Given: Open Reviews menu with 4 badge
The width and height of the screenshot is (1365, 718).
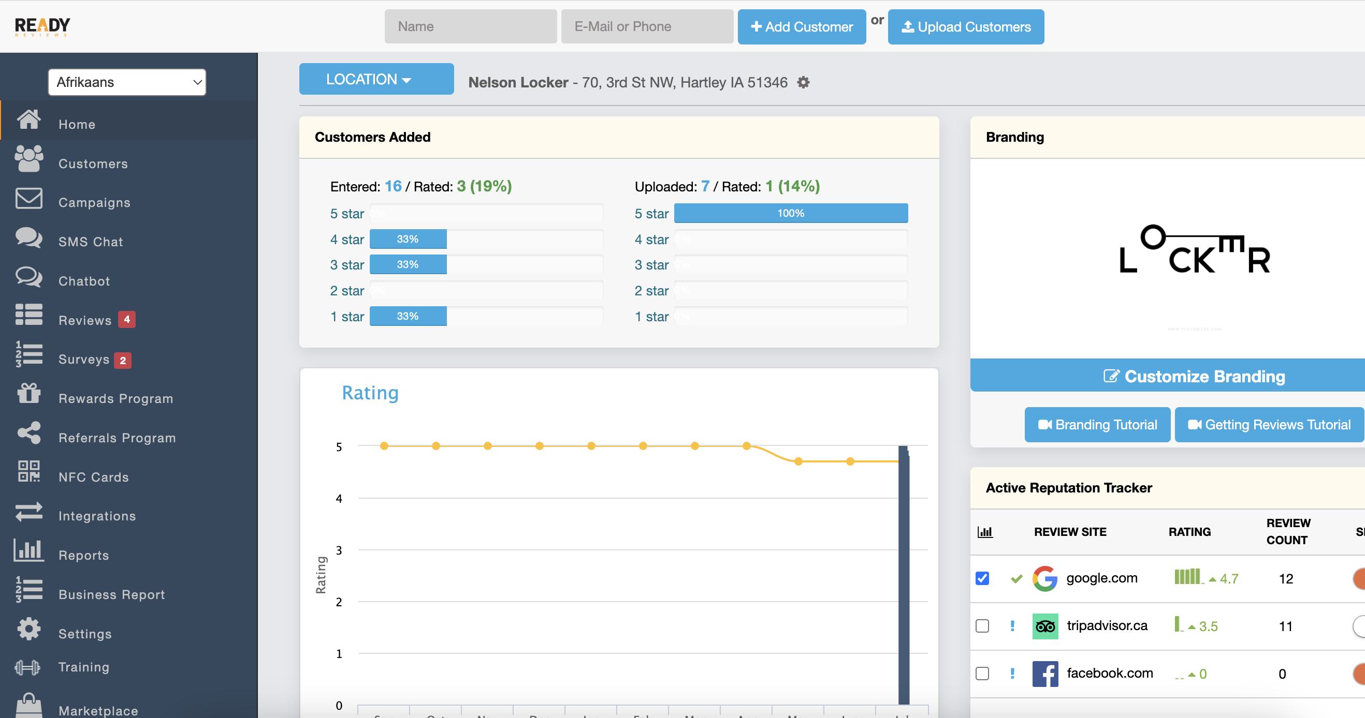Looking at the screenshot, I should tap(85, 320).
